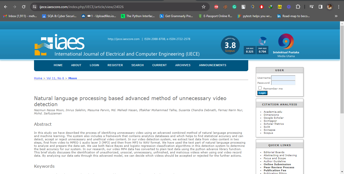
Task: Open the Scinapse citation link
Action: point(269,130)
